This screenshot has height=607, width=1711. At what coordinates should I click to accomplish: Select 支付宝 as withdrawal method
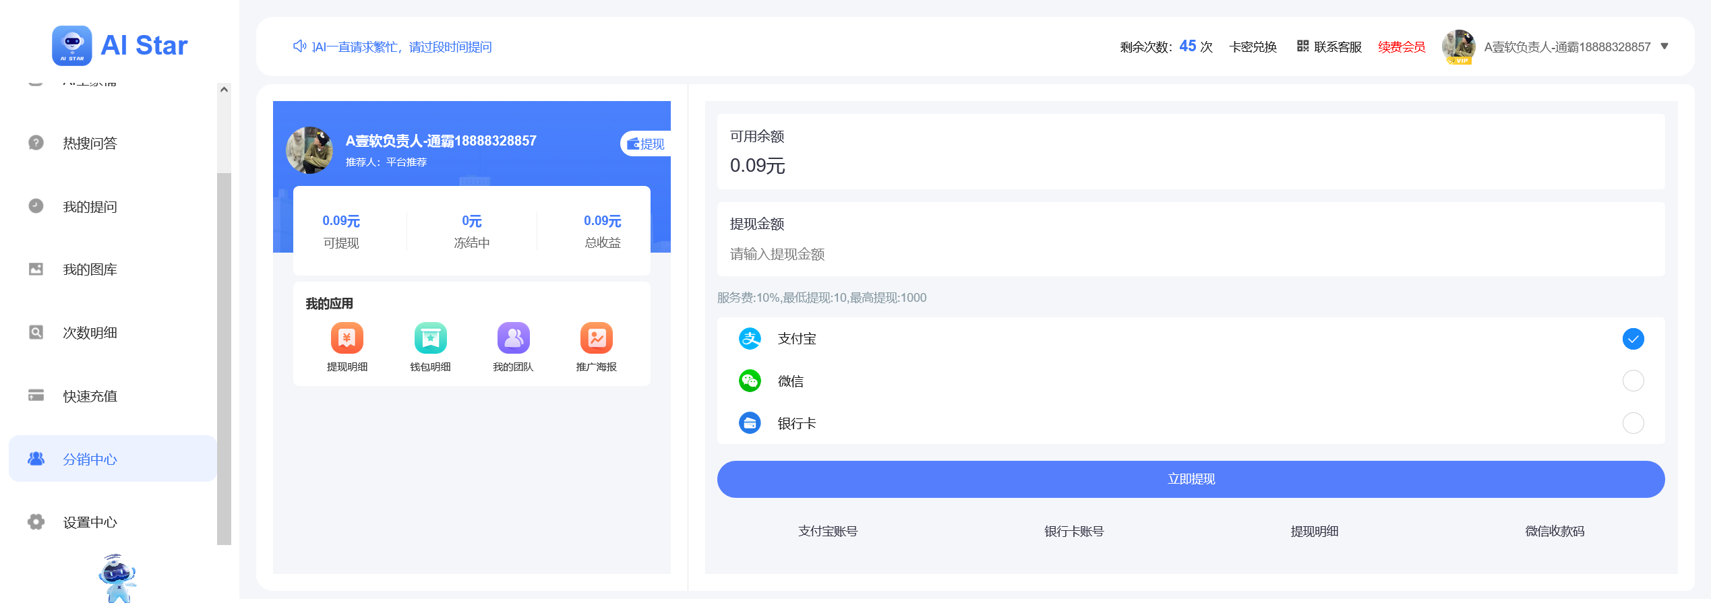click(x=1633, y=339)
